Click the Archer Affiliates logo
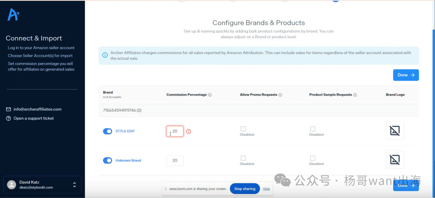Image resolution: width=435 pixels, height=198 pixels. click(13, 15)
